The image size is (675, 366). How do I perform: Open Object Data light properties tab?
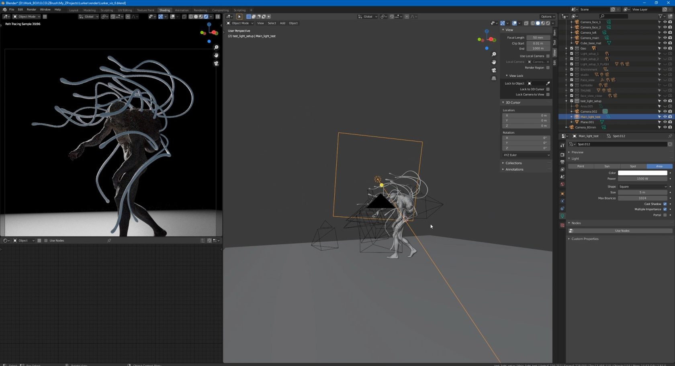click(562, 216)
